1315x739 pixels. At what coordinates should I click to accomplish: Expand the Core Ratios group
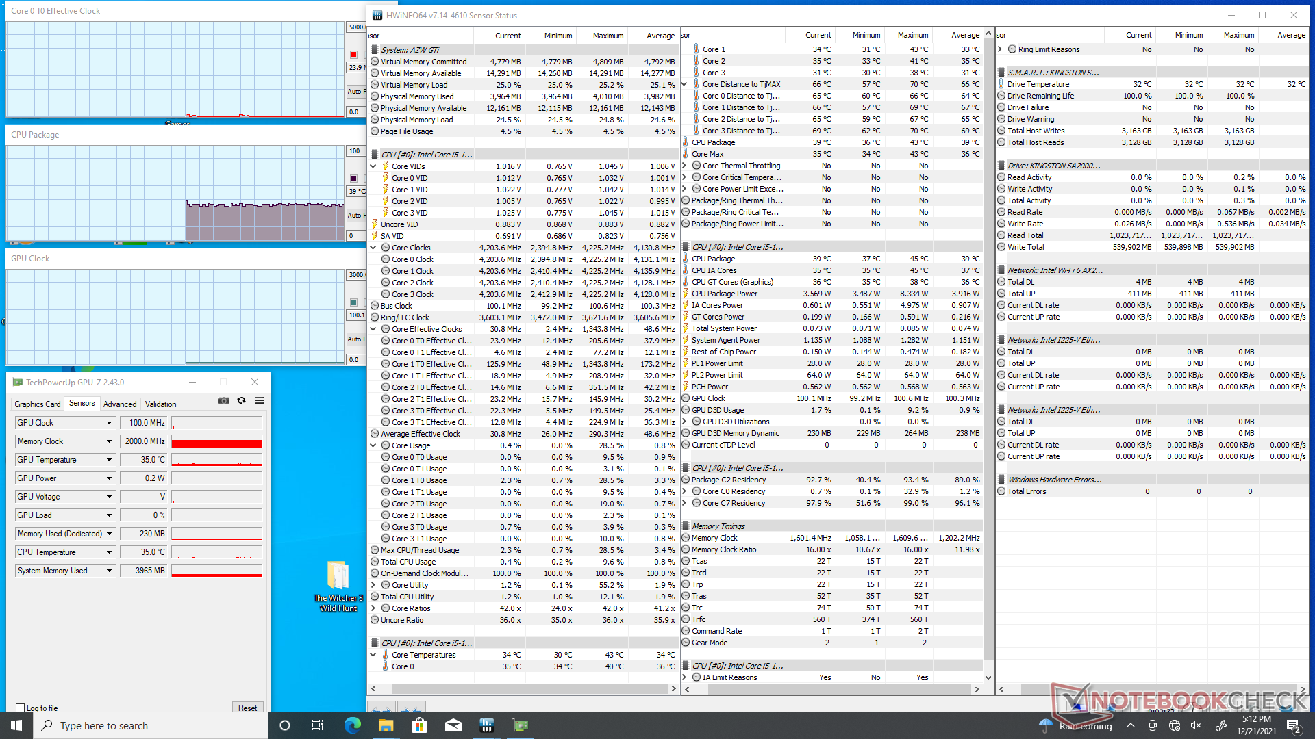[373, 608]
